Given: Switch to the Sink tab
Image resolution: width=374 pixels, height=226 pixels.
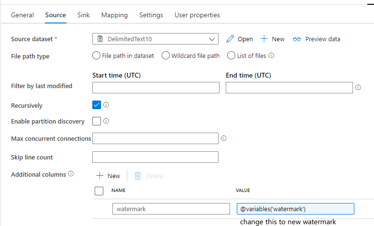Looking at the screenshot, I should (x=83, y=15).
